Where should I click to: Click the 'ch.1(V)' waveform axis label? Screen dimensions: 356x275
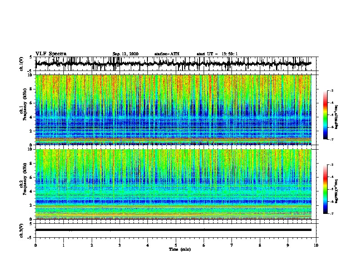tap(22, 64)
